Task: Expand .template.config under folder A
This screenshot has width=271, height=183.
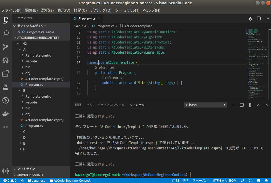Action: [x=41, y=55]
